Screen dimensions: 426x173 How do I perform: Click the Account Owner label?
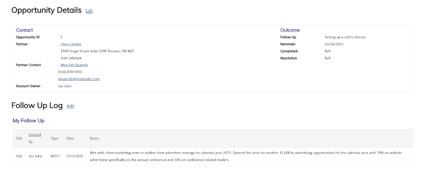28,86
